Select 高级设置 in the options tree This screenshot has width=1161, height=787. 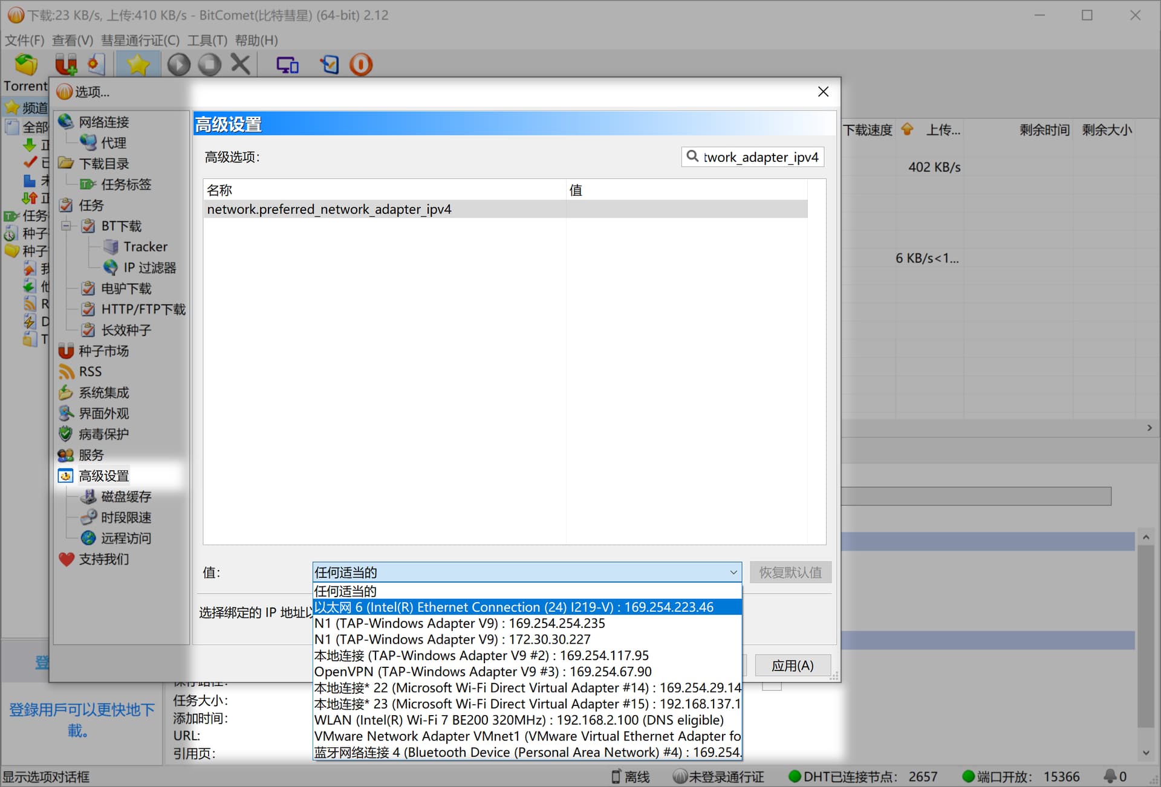point(103,476)
